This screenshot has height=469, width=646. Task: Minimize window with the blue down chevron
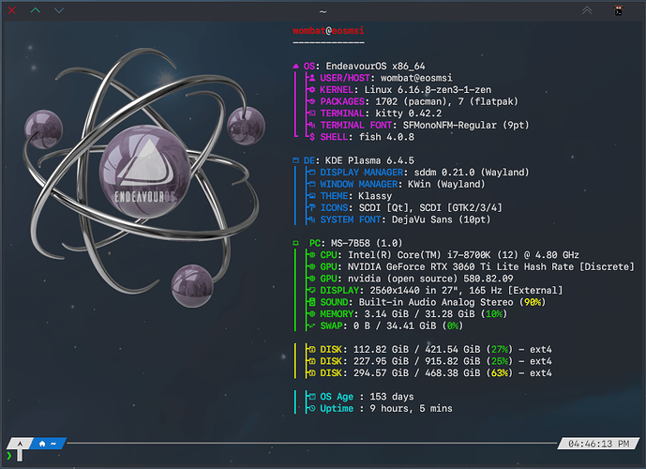(x=59, y=10)
